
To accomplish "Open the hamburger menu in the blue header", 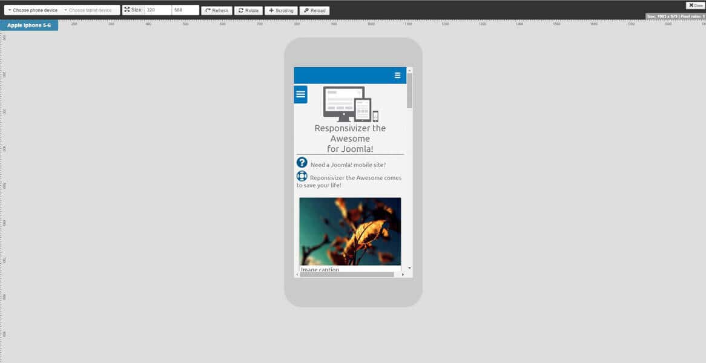I will tap(397, 76).
